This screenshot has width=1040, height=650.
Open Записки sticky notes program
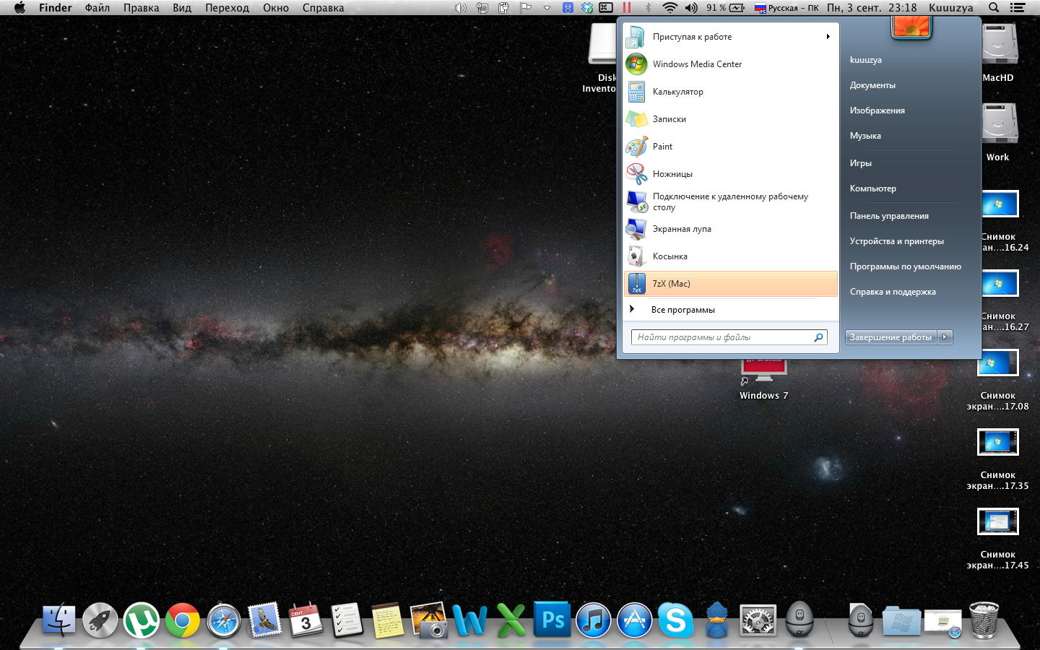(x=730, y=119)
